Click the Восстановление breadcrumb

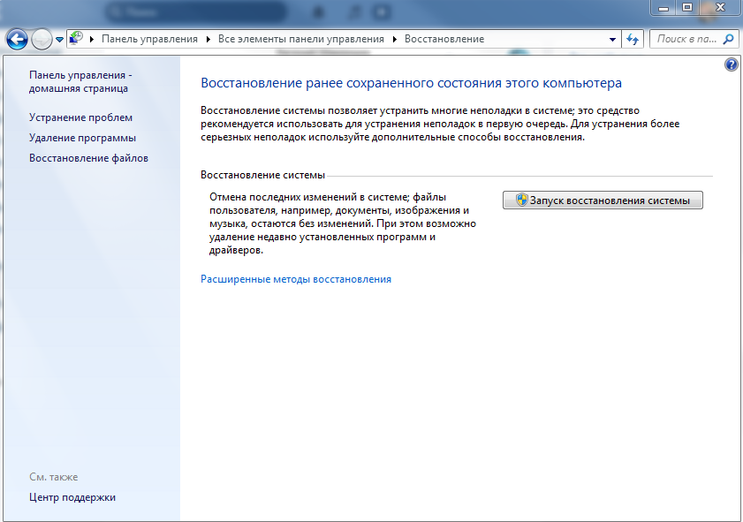pyautogui.click(x=444, y=39)
